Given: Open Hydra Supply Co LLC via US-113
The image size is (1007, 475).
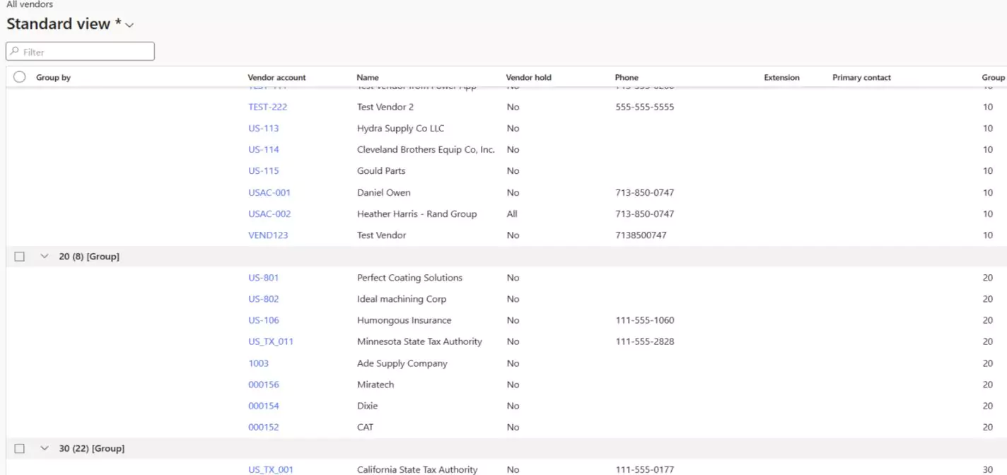Looking at the screenshot, I should (x=262, y=128).
